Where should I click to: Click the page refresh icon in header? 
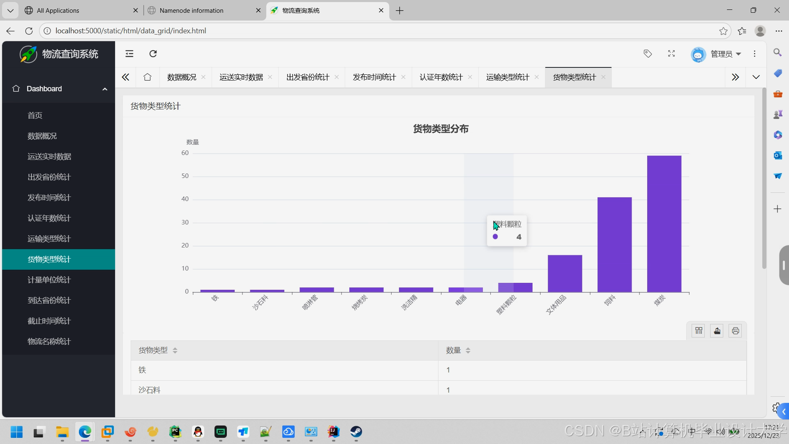(153, 54)
